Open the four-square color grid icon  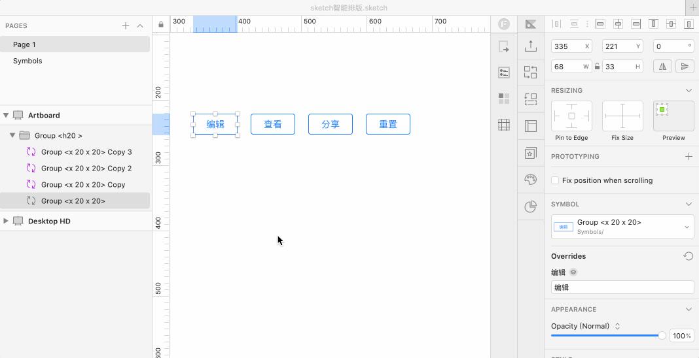(x=504, y=99)
